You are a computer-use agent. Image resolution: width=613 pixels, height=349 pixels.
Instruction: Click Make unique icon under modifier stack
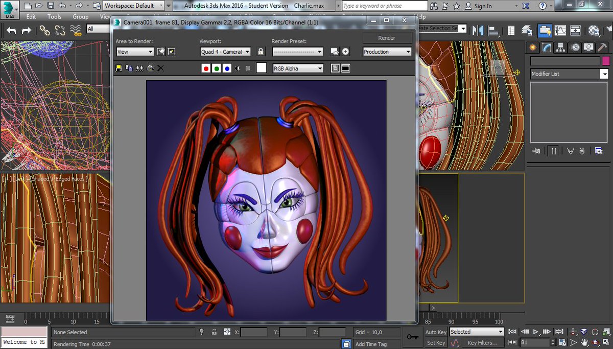pos(570,151)
